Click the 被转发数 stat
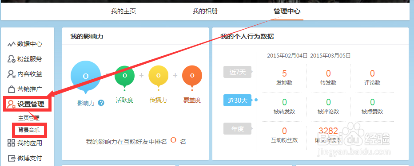 (284, 106)
